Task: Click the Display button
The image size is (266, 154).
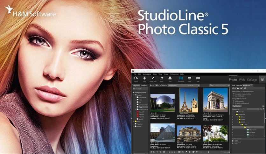Action: pos(237,106)
